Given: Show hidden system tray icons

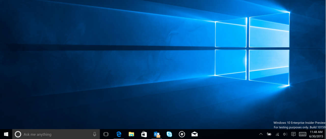Looking at the screenshot, I should click(x=261, y=134).
